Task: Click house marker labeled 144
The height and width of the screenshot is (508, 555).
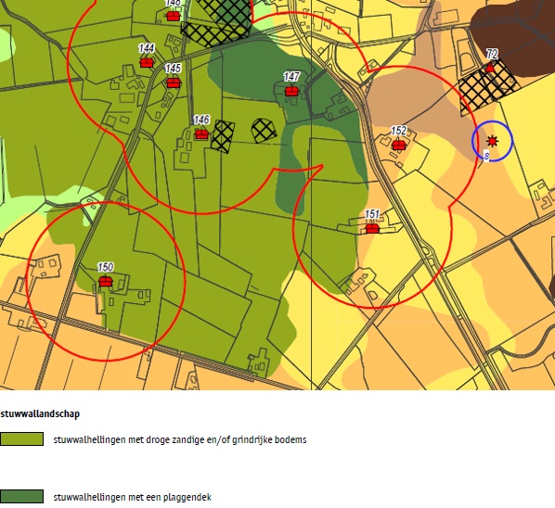Action: [147, 62]
